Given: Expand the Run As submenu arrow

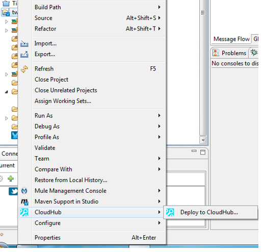Looking at the screenshot, I should coord(159,116).
